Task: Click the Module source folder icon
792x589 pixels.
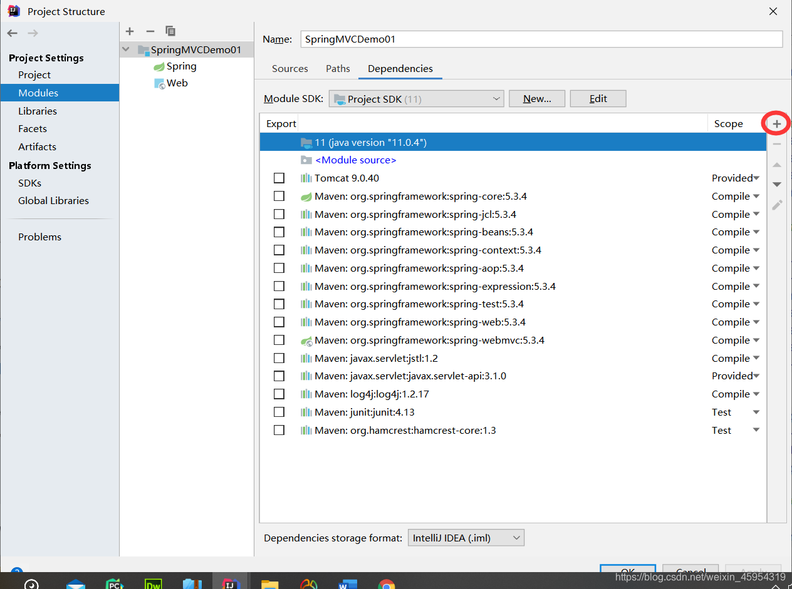Action: [x=306, y=160]
